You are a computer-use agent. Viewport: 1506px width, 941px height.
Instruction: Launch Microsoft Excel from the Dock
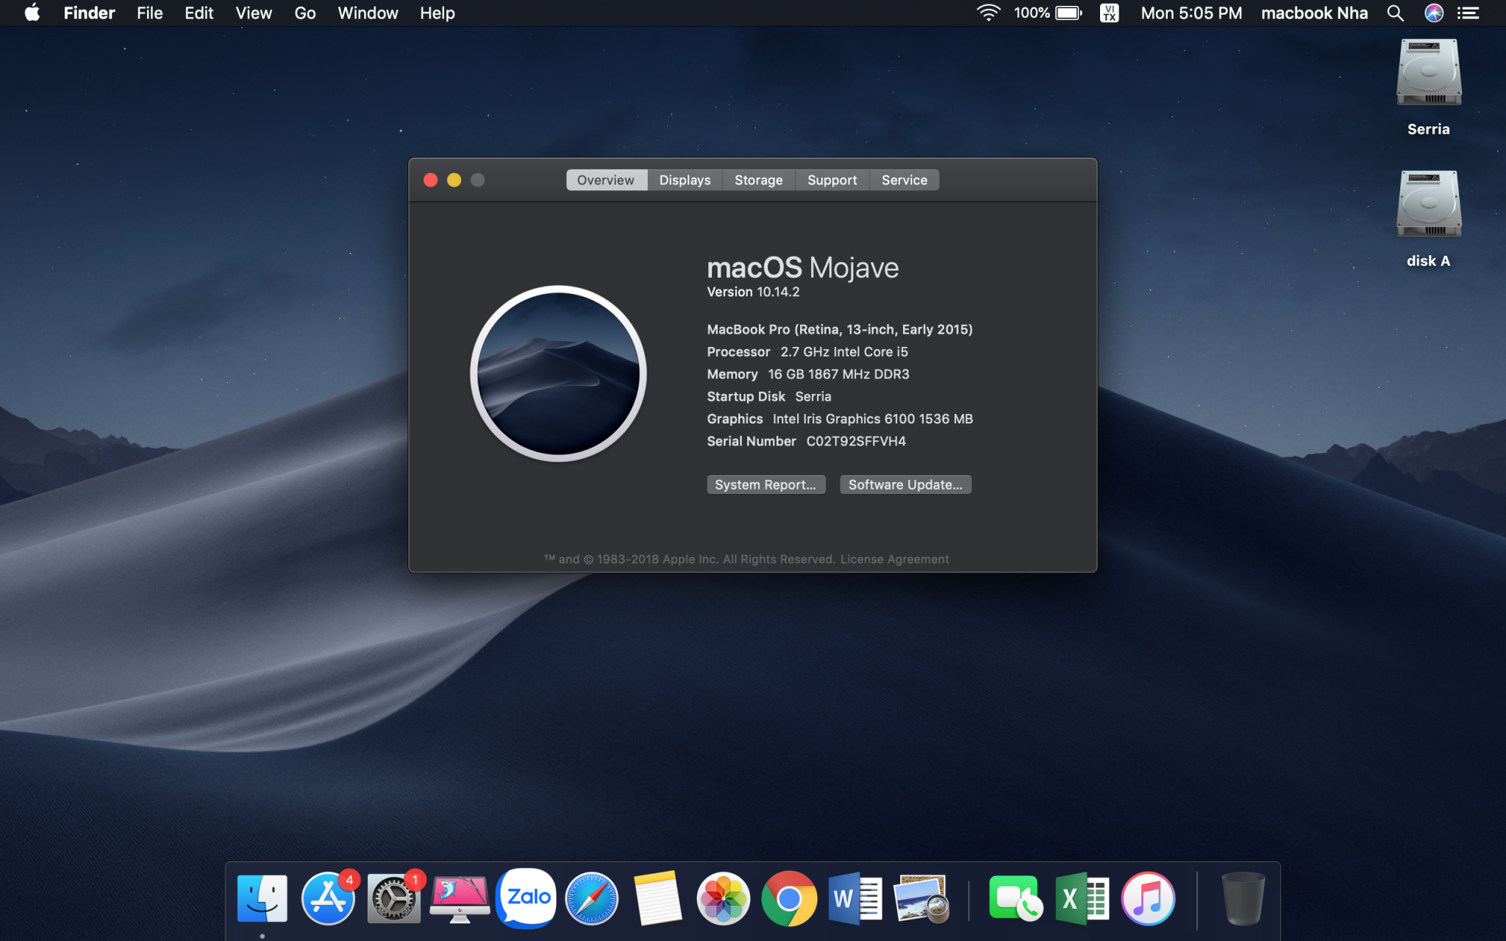pyautogui.click(x=1082, y=898)
